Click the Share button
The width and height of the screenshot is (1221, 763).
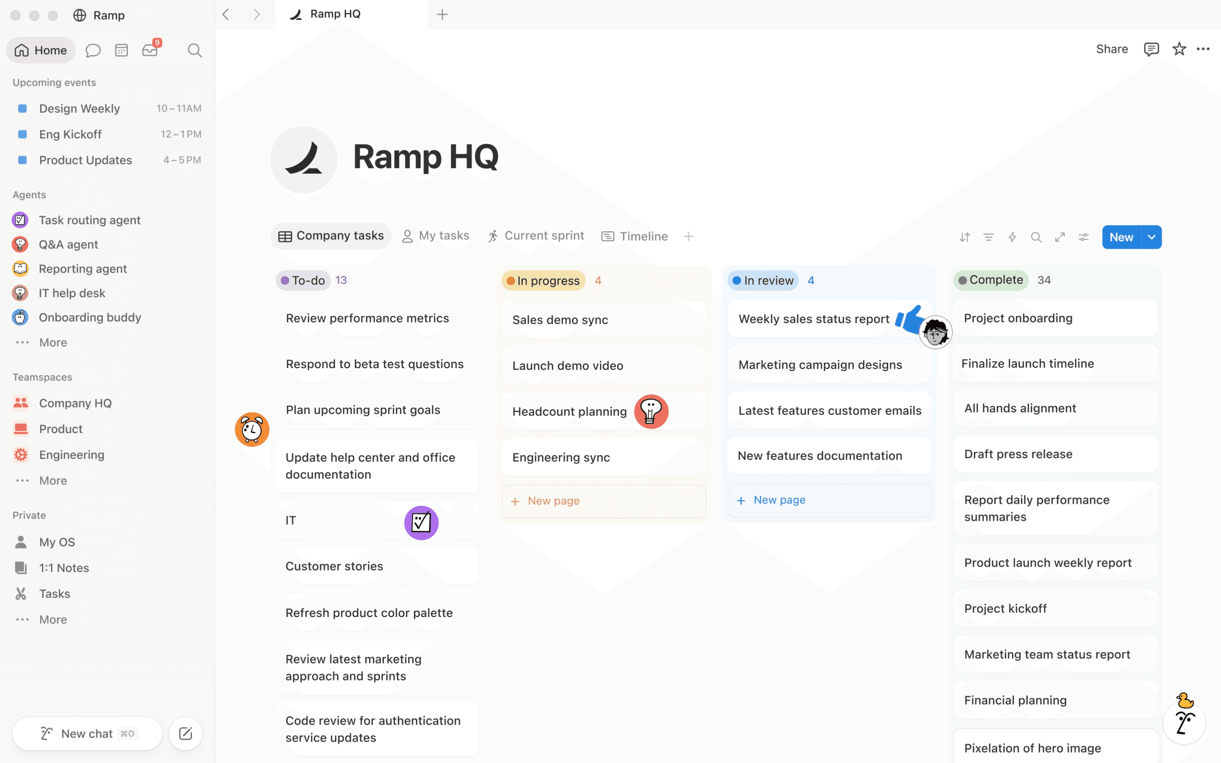coord(1111,49)
